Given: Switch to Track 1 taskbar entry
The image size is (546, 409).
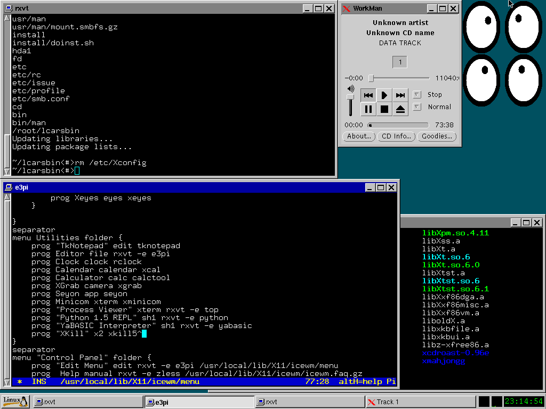Looking at the screenshot, I should pos(421,402).
